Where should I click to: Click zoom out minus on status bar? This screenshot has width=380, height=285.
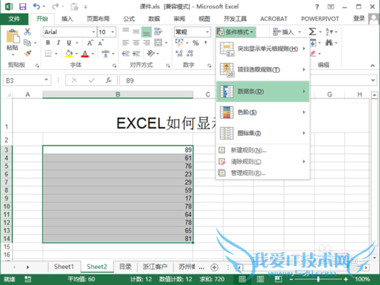[291, 279]
